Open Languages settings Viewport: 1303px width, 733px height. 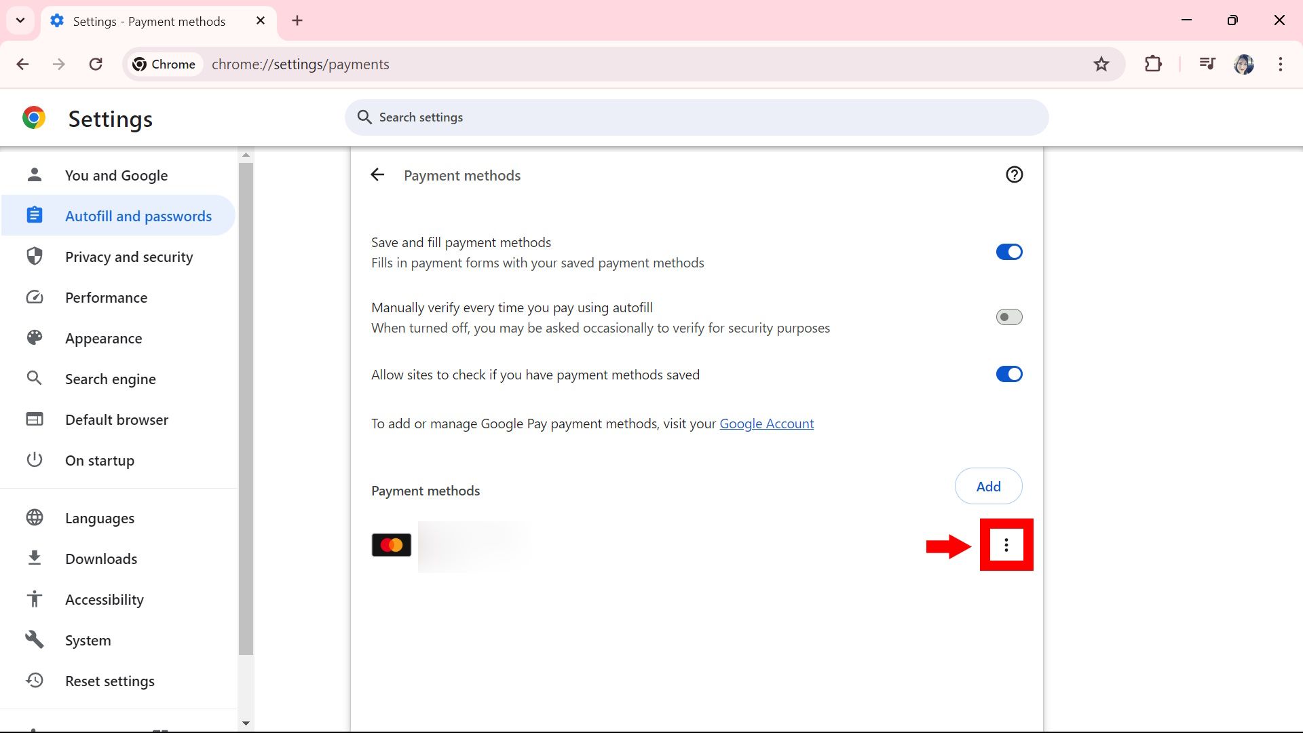pos(119,518)
